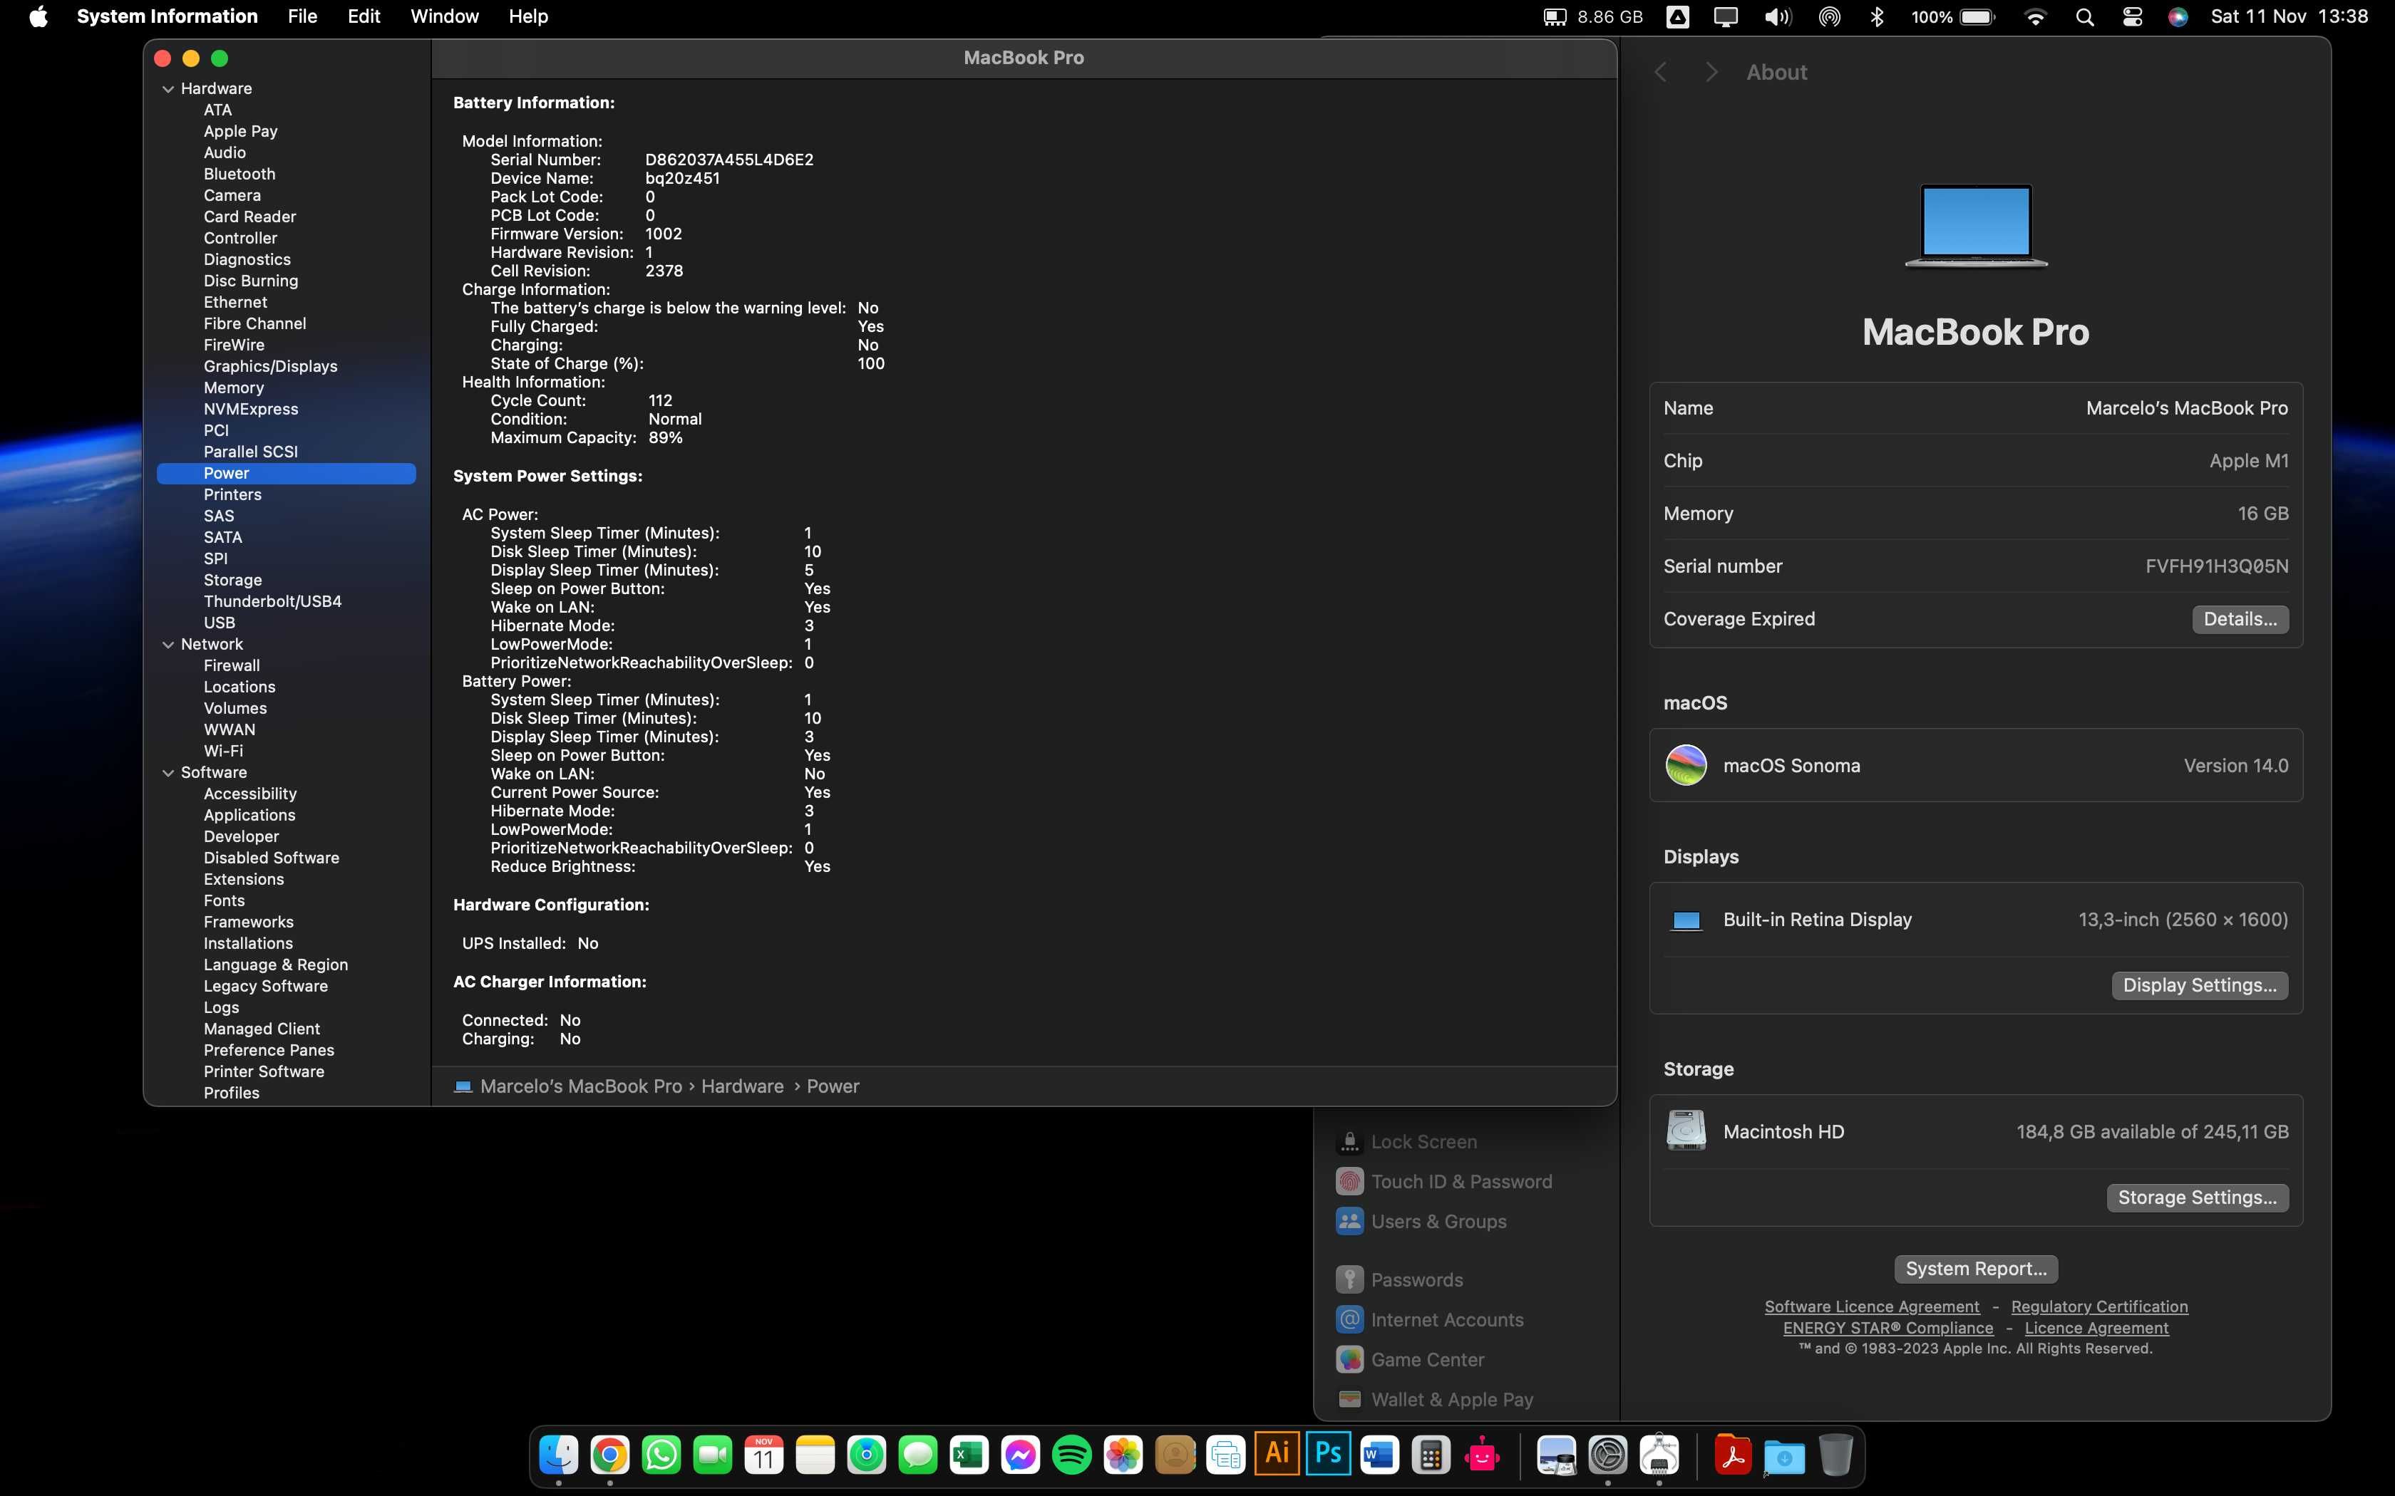Activate Siri from the menu bar
Screen dimensions: 2395x1496
coord(2178,17)
